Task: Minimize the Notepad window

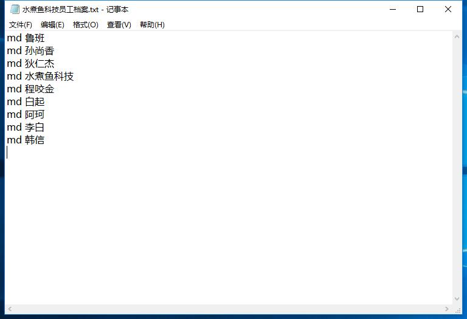Action: tap(393, 9)
